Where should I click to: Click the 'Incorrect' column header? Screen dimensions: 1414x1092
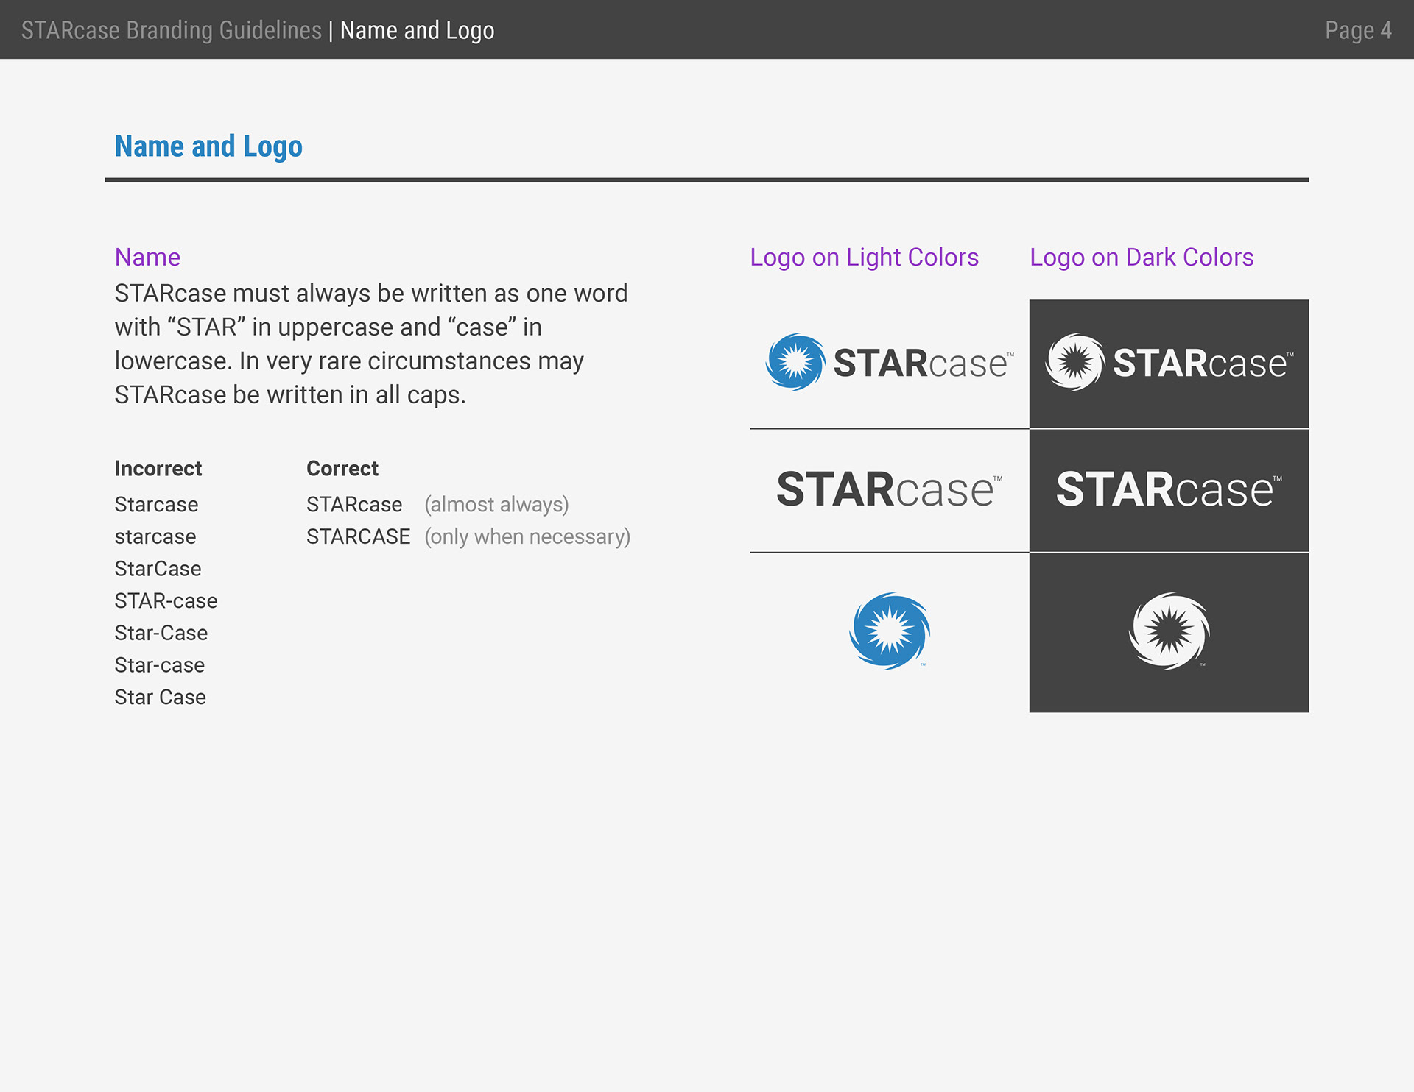coord(158,468)
